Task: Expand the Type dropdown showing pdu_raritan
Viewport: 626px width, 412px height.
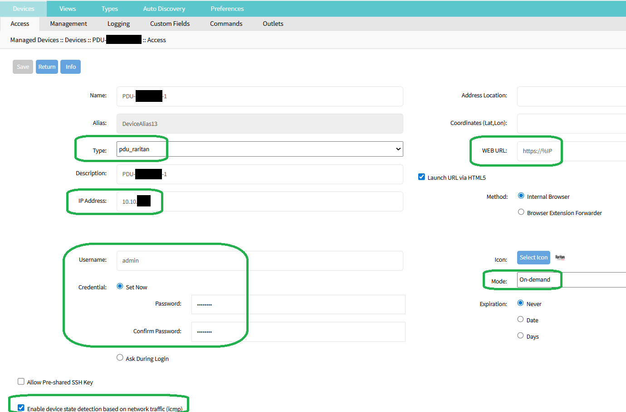Action: pos(259,149)
